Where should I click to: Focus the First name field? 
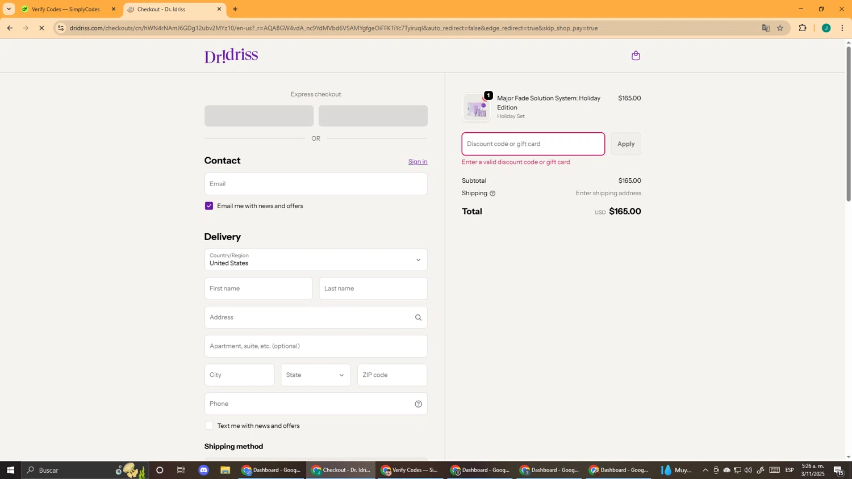258,289
